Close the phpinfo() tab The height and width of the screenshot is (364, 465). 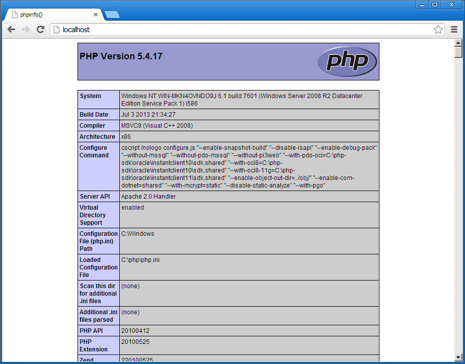96,15
